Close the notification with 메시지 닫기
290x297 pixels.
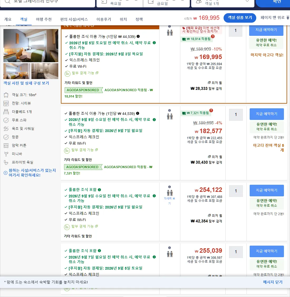point(273,282)
